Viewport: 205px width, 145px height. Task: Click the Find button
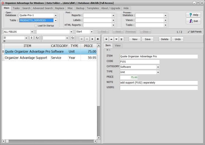(x=103, y=32)
